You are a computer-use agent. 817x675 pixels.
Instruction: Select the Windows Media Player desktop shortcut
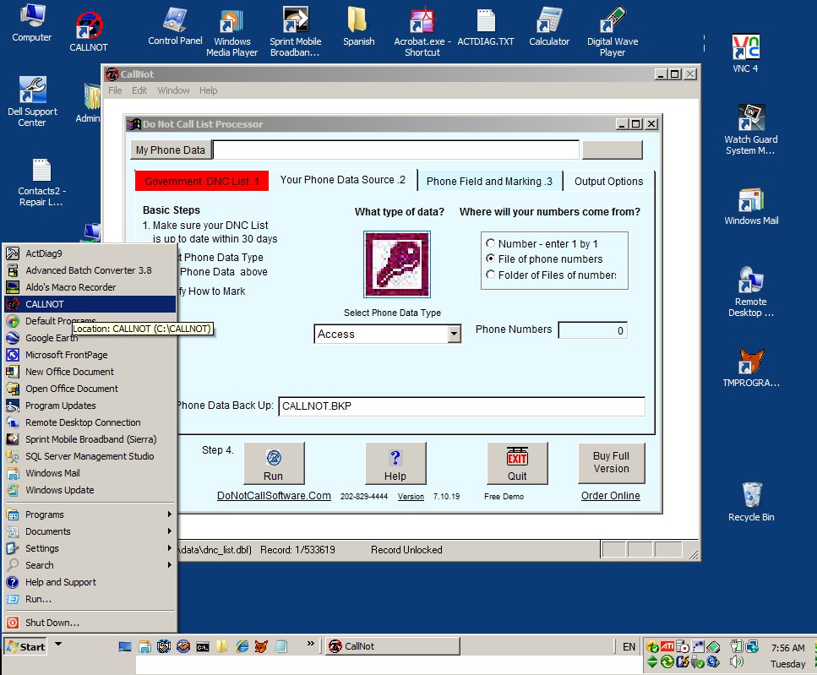tap(231, 32)
